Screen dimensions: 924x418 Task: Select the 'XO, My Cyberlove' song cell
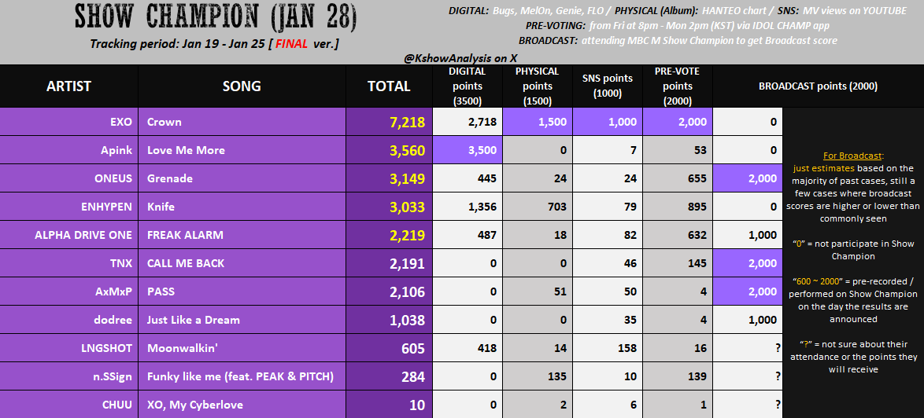point(242,405)
